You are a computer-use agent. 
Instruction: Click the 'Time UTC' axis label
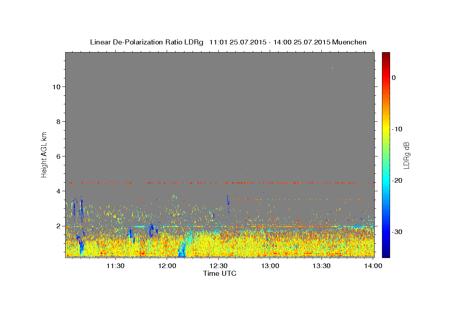220,273
